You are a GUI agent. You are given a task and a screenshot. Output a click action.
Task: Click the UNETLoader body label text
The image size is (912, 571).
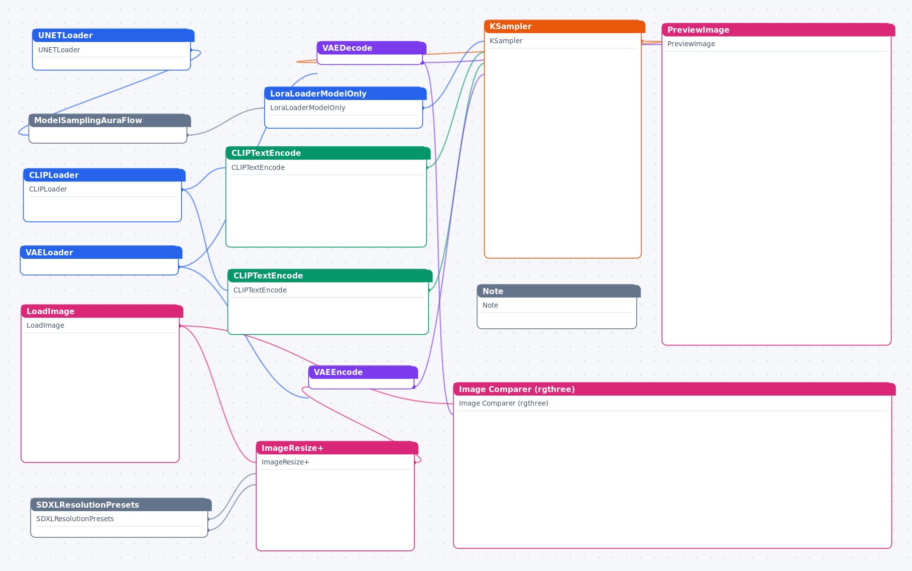(59, 50)
